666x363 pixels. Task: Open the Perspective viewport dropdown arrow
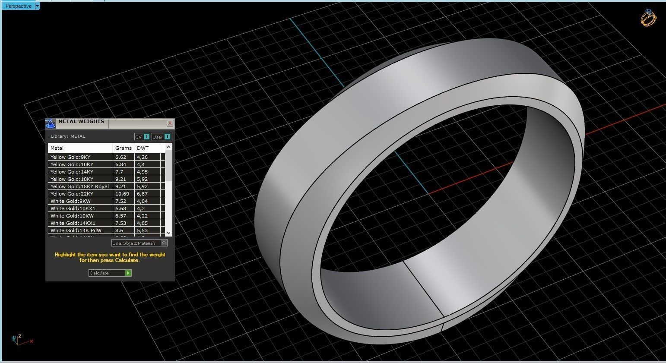click(37, 6)
